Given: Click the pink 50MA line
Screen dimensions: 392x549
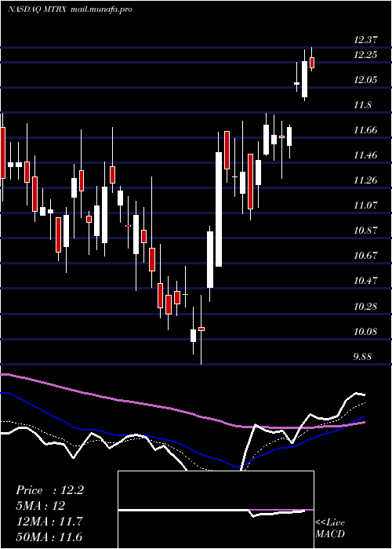Looking at the screenshot, I should [182, 410].
